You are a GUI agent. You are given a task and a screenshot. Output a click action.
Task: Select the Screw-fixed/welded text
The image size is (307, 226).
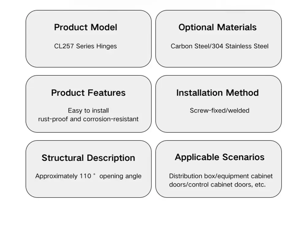[x=220, y=110]
